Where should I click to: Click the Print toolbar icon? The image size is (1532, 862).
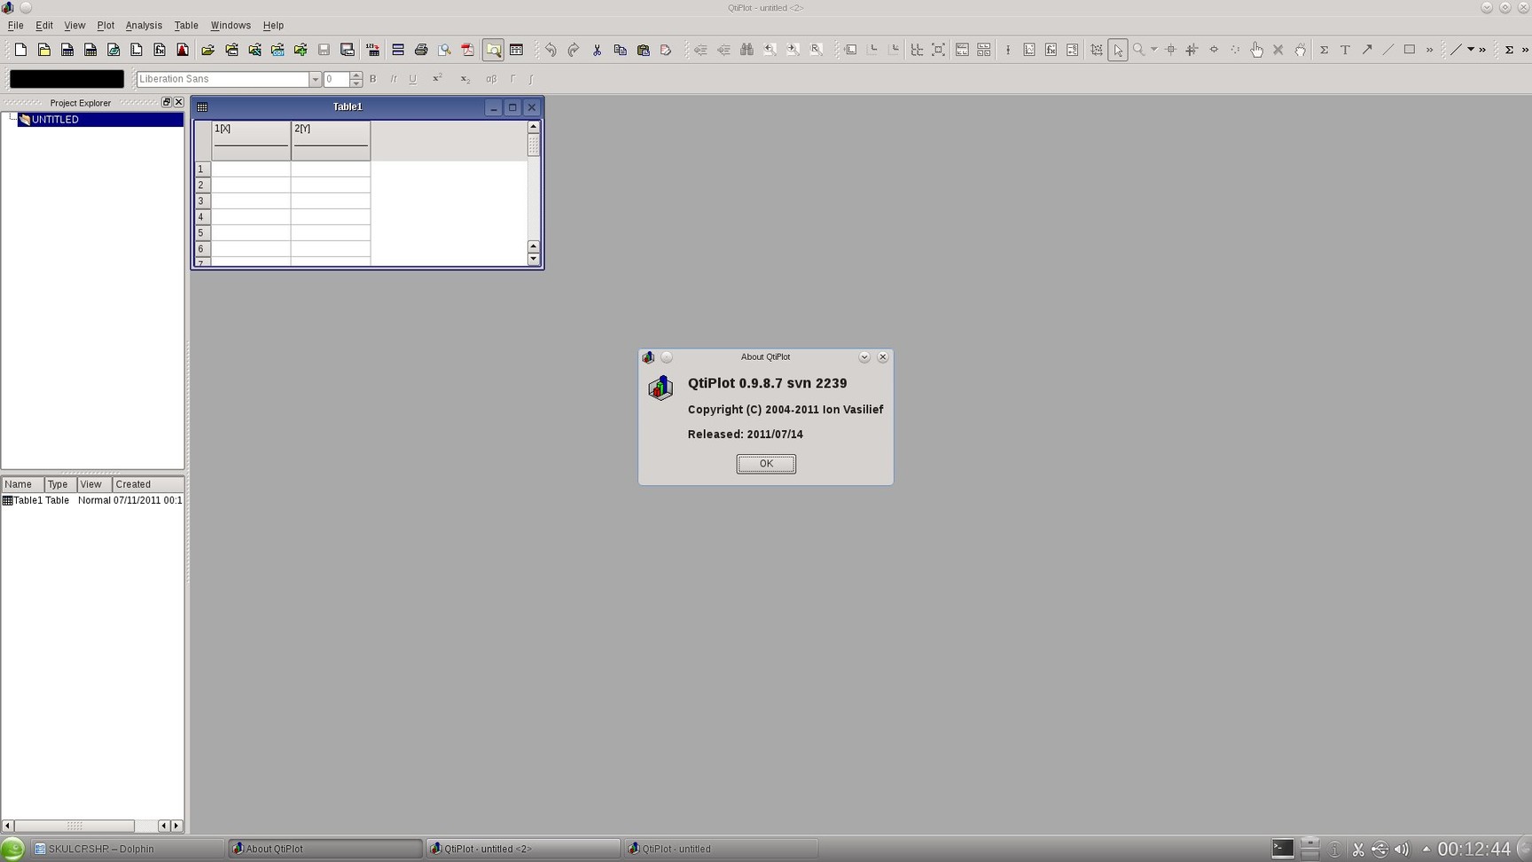pos(421,50)
